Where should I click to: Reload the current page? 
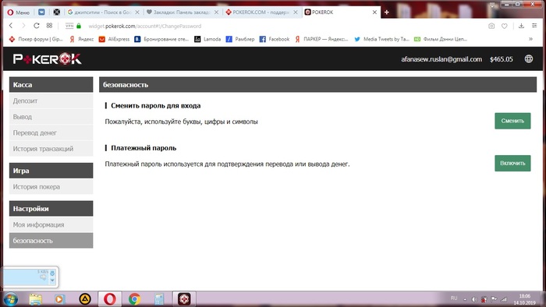pyautogui.click(x=36, y=26)
